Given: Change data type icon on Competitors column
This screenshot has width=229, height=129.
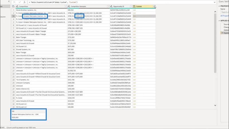Looking at the screenshot, I should click(17, 6).
